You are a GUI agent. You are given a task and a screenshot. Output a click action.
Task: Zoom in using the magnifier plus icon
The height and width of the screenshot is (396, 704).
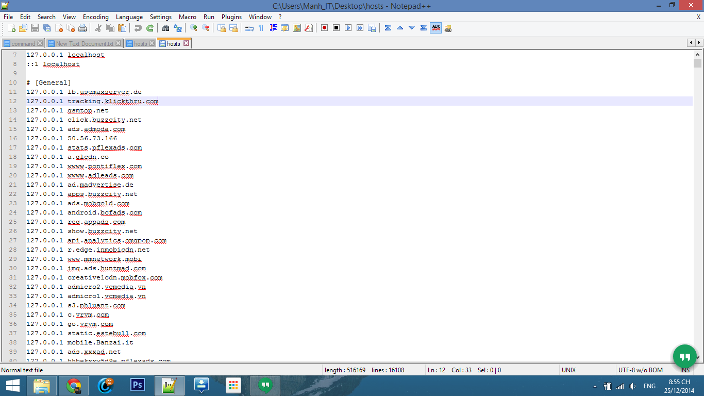coord(193,28)
